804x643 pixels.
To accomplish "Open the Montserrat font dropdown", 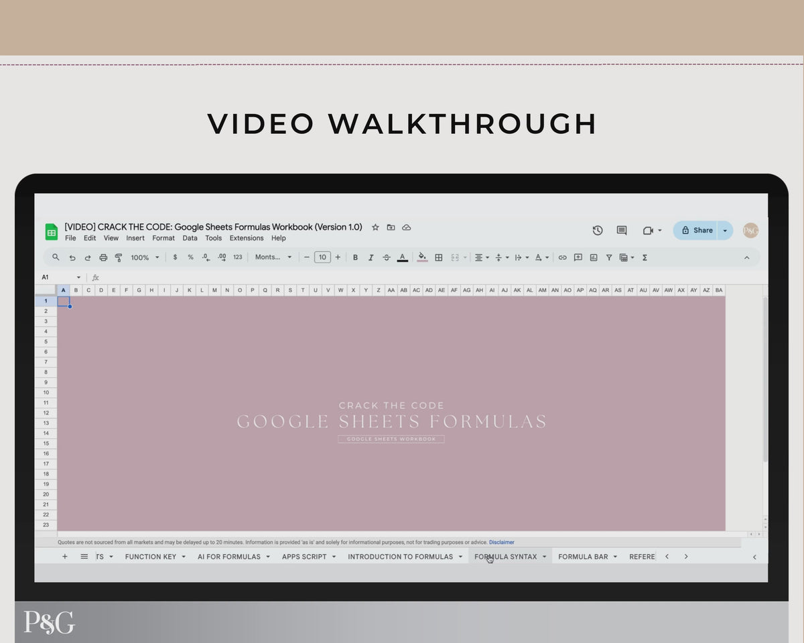I will pyautogui.click(x=273, y=257).
